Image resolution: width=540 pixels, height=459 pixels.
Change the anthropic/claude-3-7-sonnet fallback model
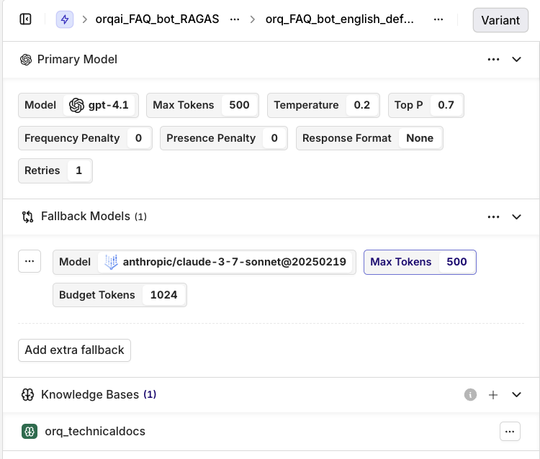coord(204,262)
